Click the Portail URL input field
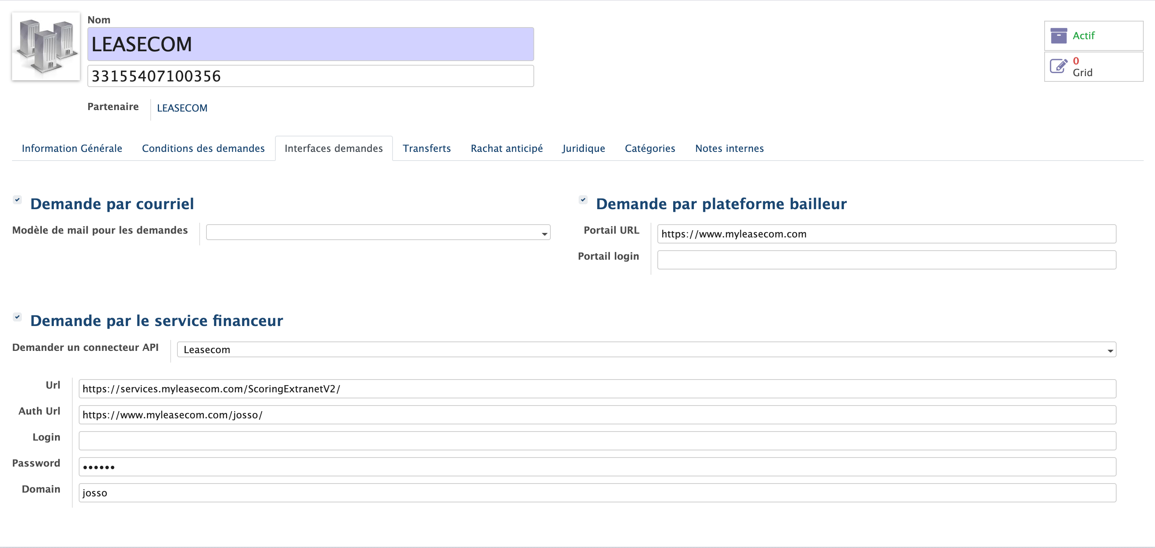Screen dimensions: 1155x548 point(886,234)
